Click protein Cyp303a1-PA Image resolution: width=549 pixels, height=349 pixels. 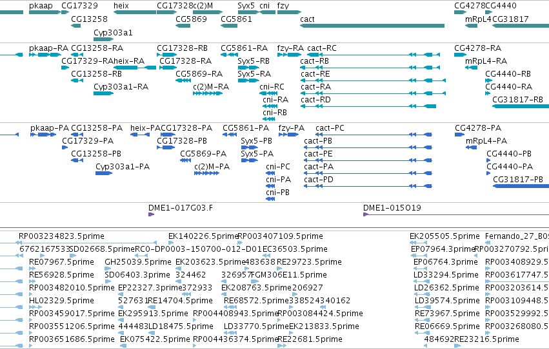pos(104,173)
